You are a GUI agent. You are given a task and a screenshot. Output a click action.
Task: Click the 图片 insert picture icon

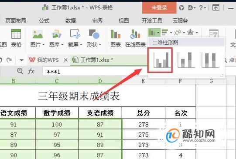pyautogui.click(x=38, y=34)
